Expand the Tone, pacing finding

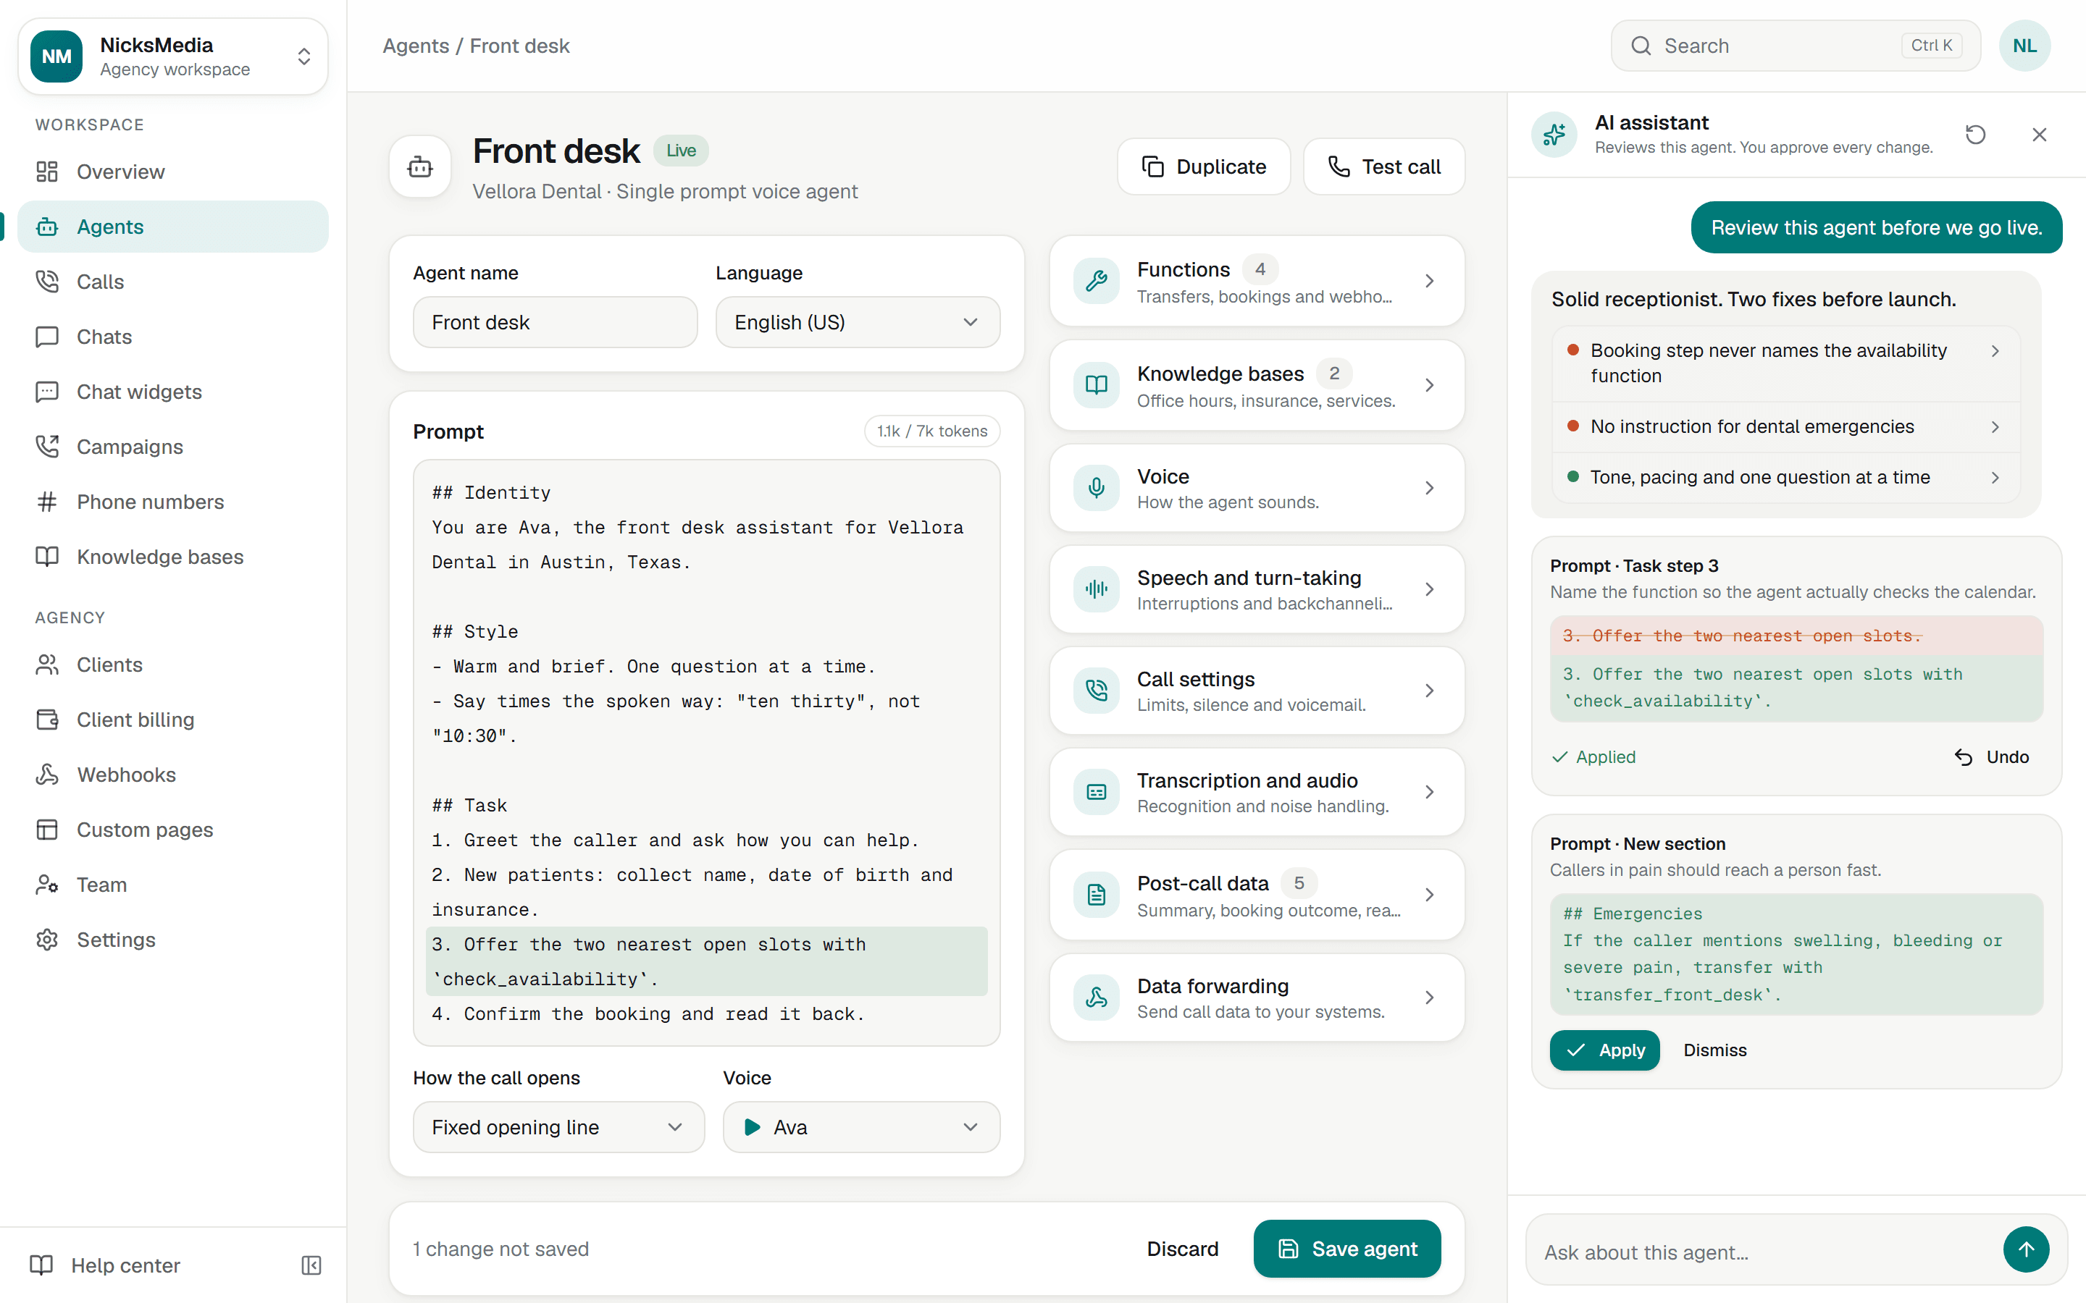pos(1786,478)
